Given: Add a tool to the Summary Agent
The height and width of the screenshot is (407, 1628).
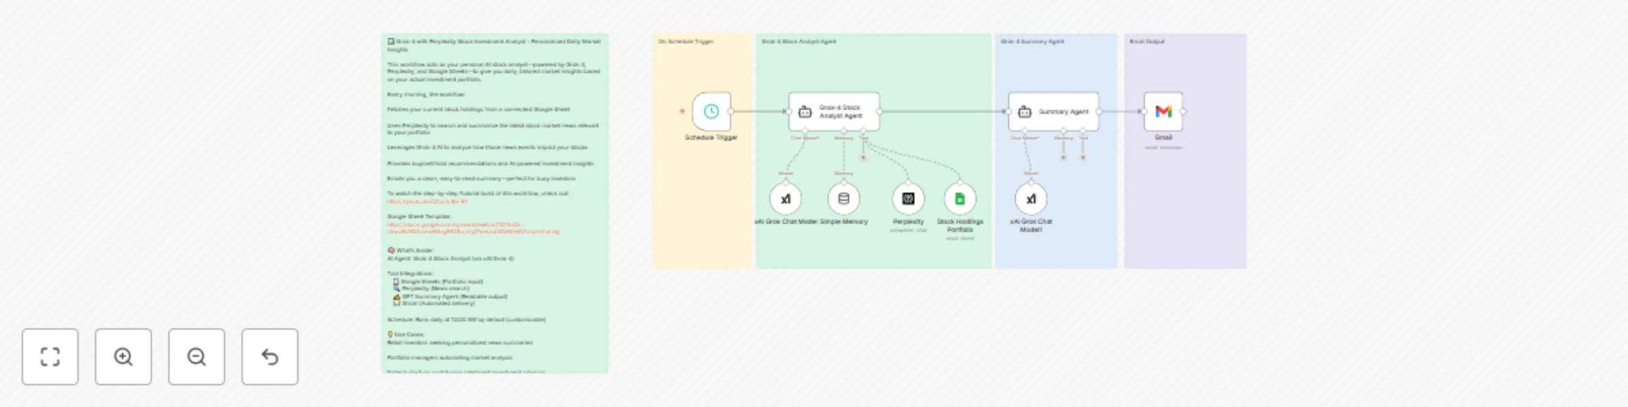Looking at the screenshot, I should click(x=1083, y=157).
